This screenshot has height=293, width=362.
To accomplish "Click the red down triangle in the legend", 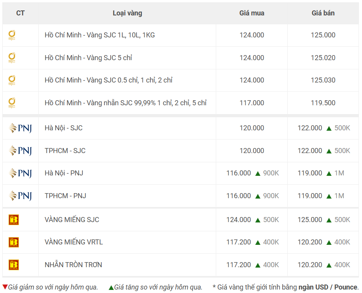I will tap(5, 287).
